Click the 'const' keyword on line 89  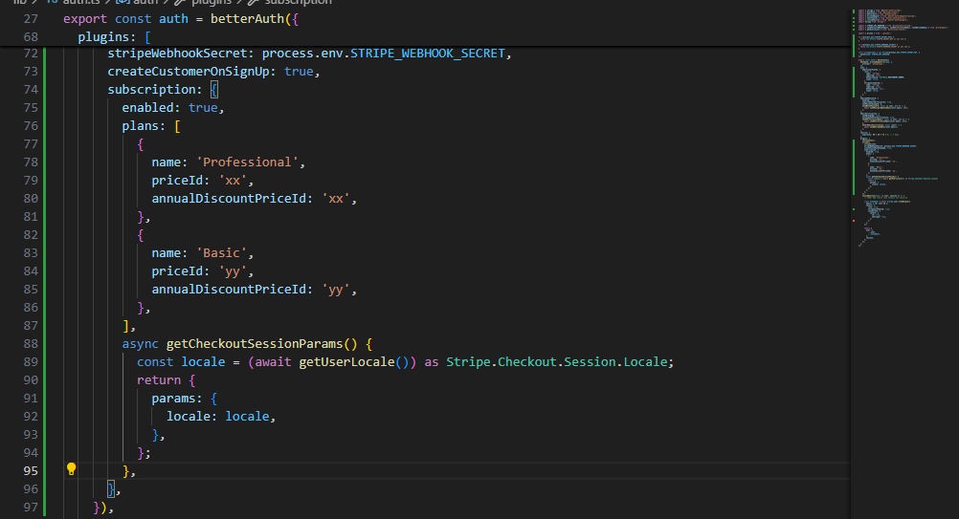click(x=155, y=362)
